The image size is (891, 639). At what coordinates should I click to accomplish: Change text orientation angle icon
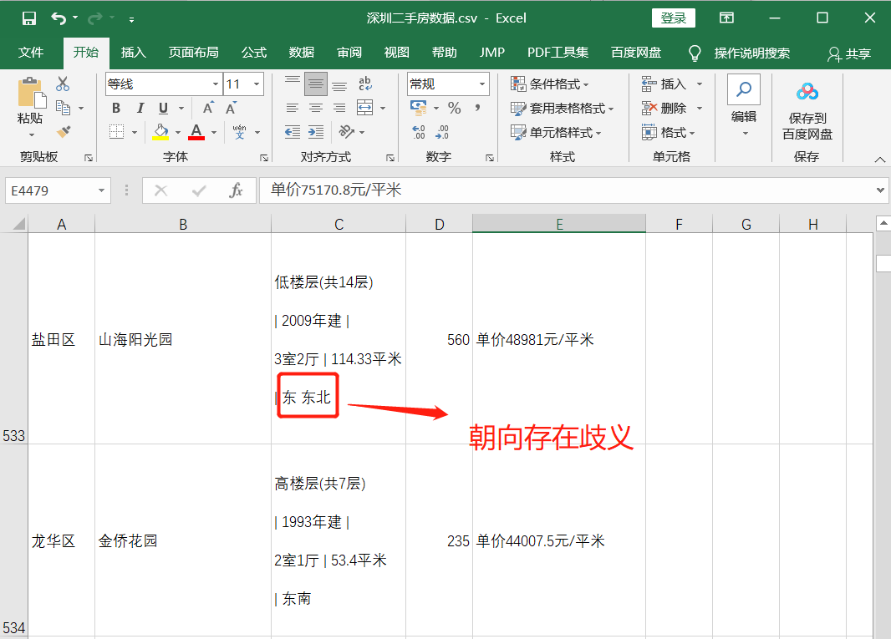pos(346,132)
